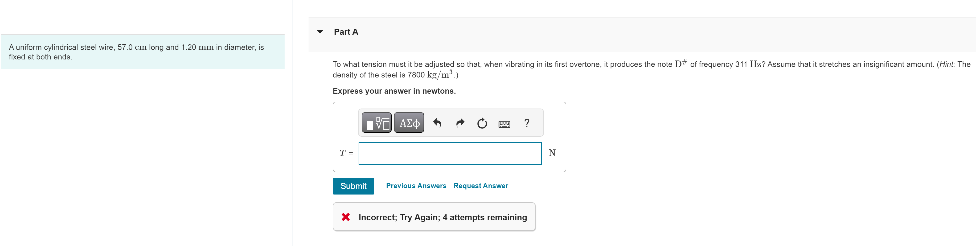Submit your answer
The width and height of the screenshot is (980, 246).
pyautogui.click(x=353, y=186)
